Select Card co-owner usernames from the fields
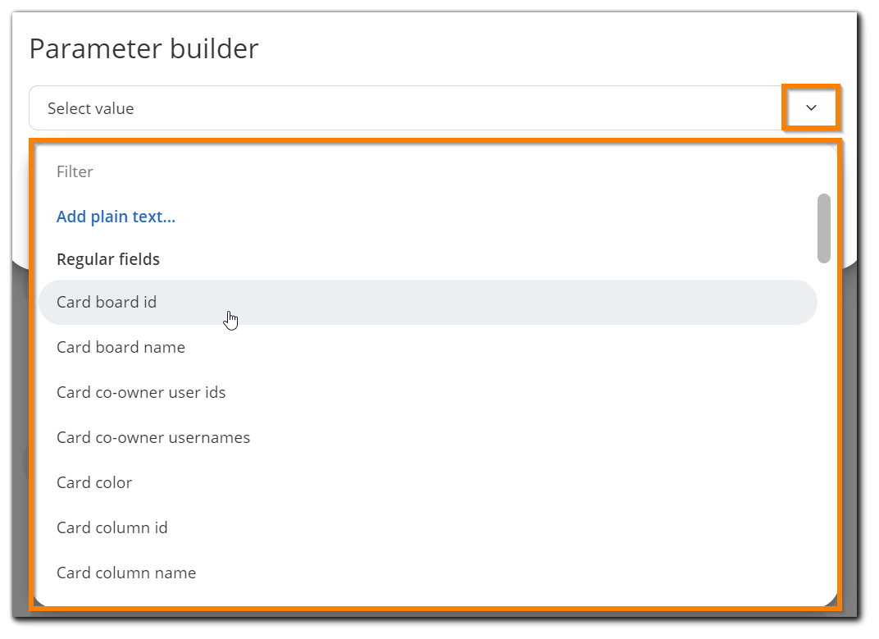 (x=153, y=437)
